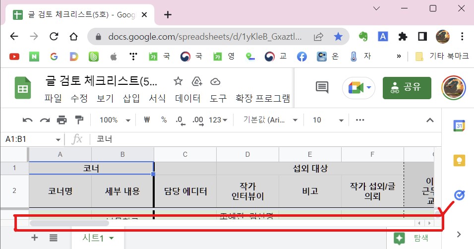Show the all sheets list
The width and height of the screenshot is (474, 249).
54,238
